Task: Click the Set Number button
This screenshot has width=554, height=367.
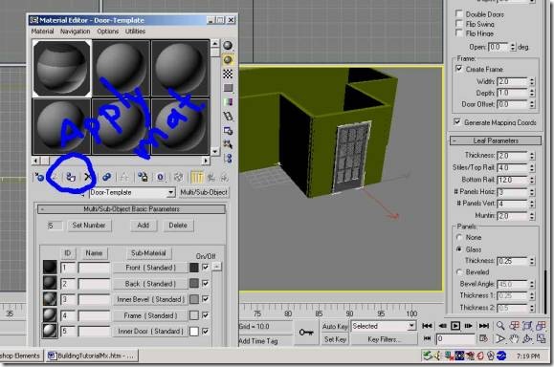Action: click(x=89, y=226)
